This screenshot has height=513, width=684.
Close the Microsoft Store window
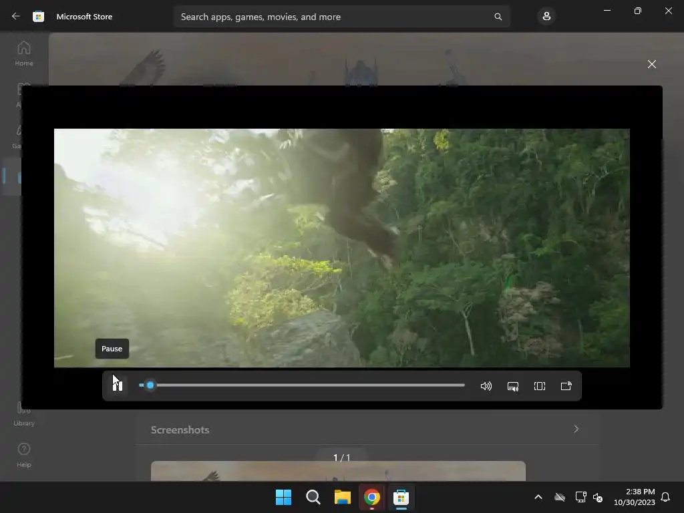[668, 11]
